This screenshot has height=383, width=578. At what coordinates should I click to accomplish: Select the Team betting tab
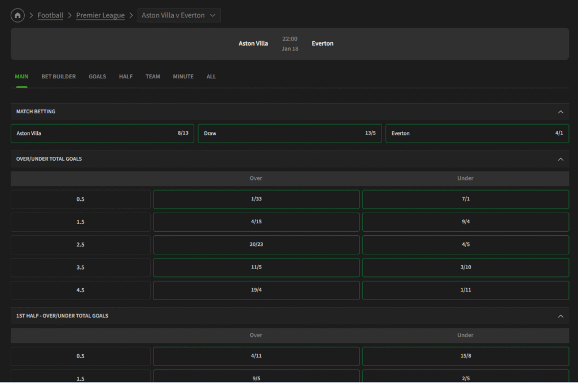click(x=152, y=76)
